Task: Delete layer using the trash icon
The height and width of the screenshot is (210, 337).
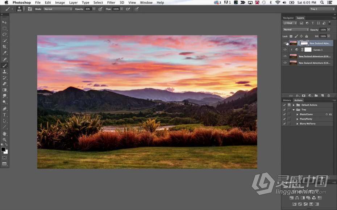Action: pyautogui.click(x=329, y=96)
